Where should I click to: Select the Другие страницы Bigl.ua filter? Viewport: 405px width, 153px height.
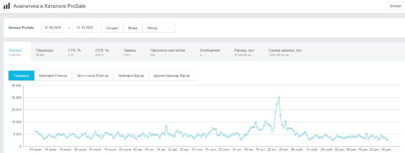[x=172, y=76]
